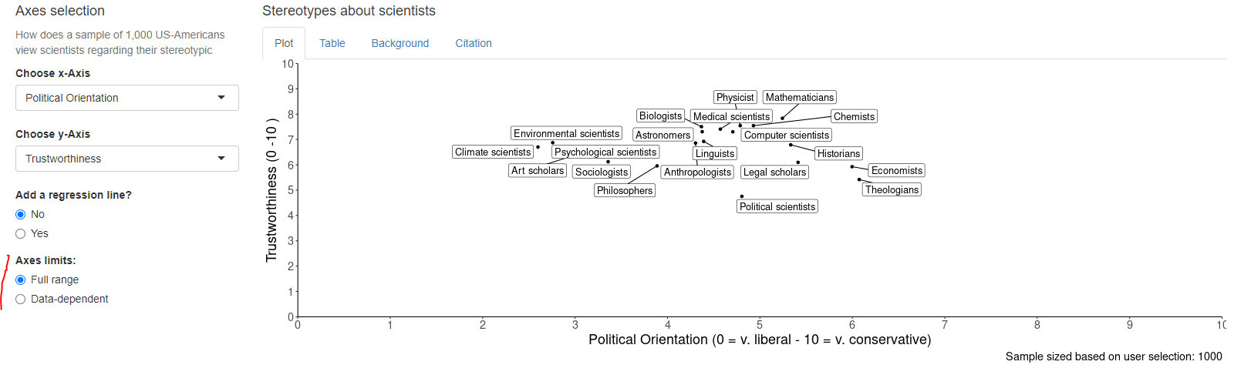Switch to the Plot tab

[284, 43]
